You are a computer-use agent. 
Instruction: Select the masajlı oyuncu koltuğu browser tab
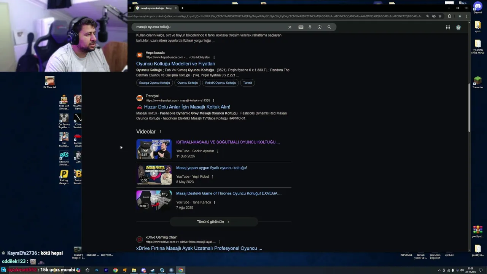[x=156, y=8]
